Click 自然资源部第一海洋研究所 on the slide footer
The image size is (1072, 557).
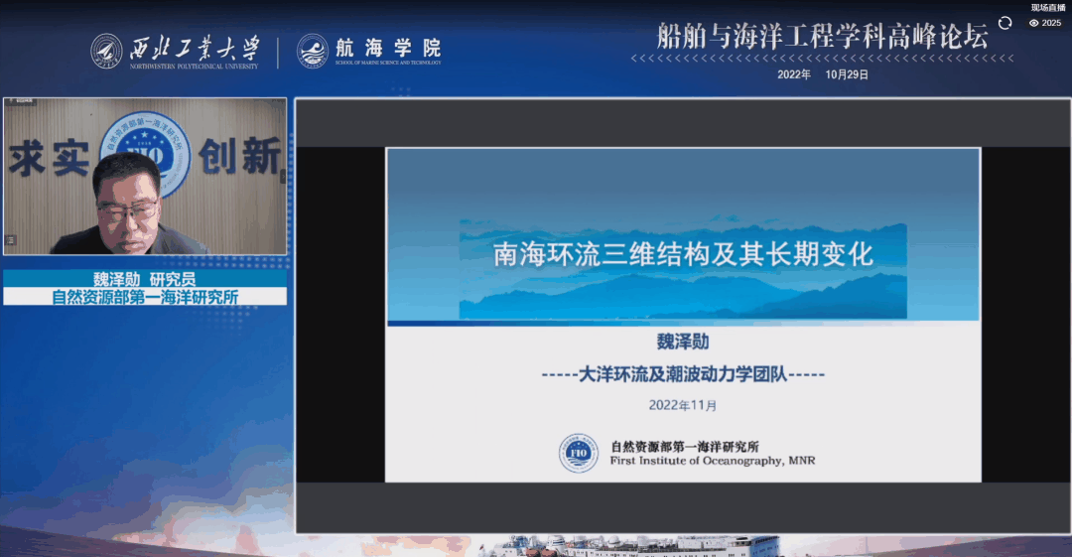(684, 446)
